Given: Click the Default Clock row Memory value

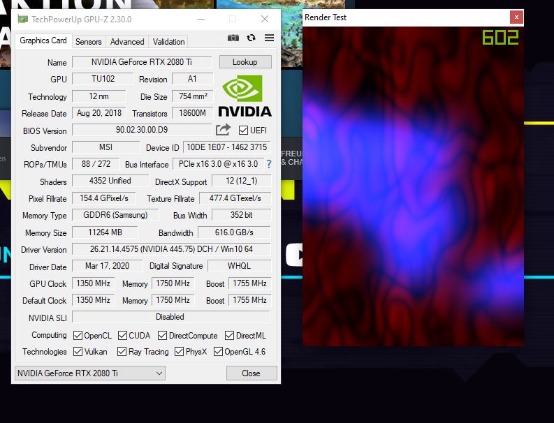Looking at the screenshot, I should coord(173,300).
